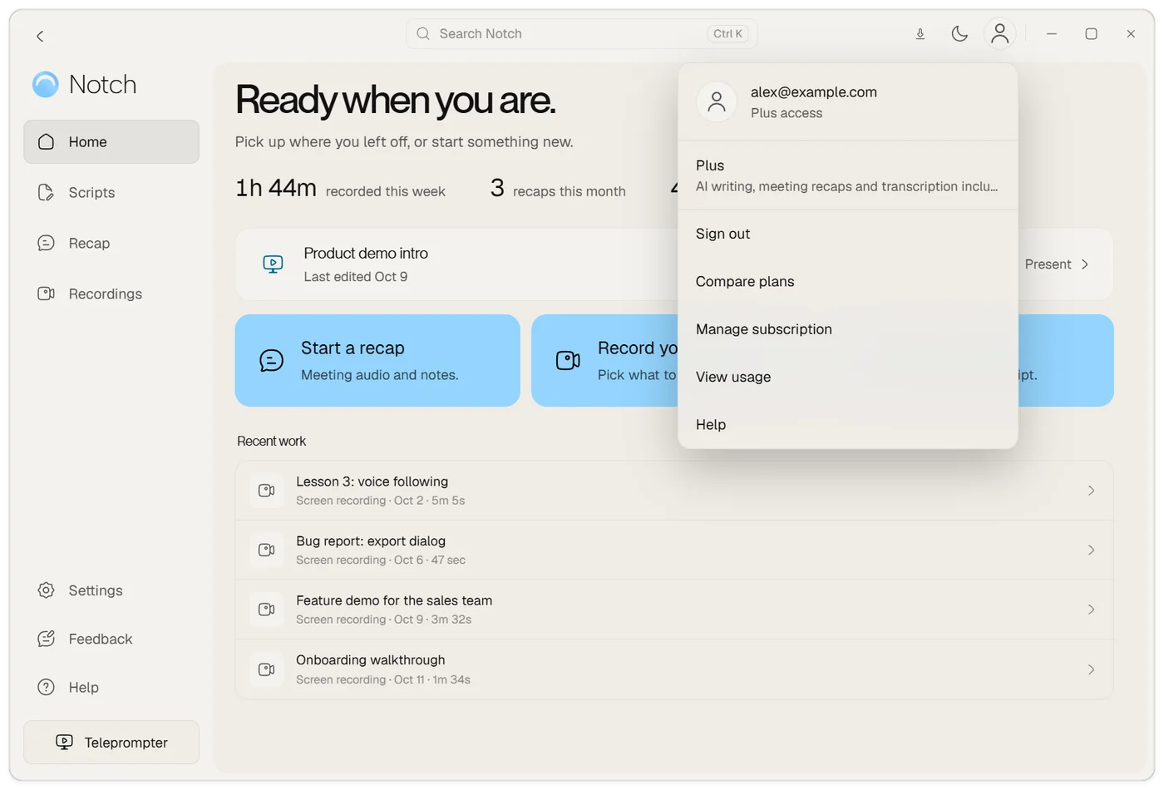Click the recording icon beside Onboarding walkthrough

click(x=266, y=669)
